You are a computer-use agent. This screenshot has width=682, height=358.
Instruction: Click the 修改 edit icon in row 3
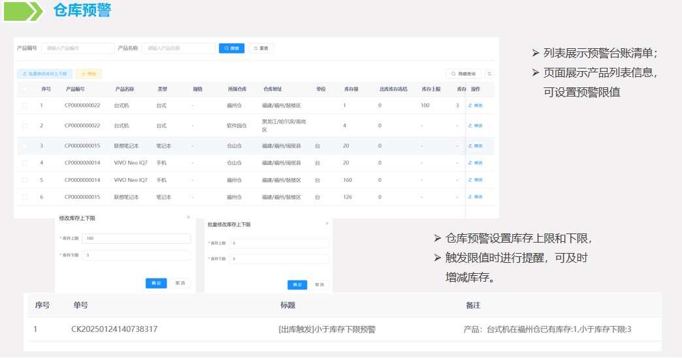(475, 146)
